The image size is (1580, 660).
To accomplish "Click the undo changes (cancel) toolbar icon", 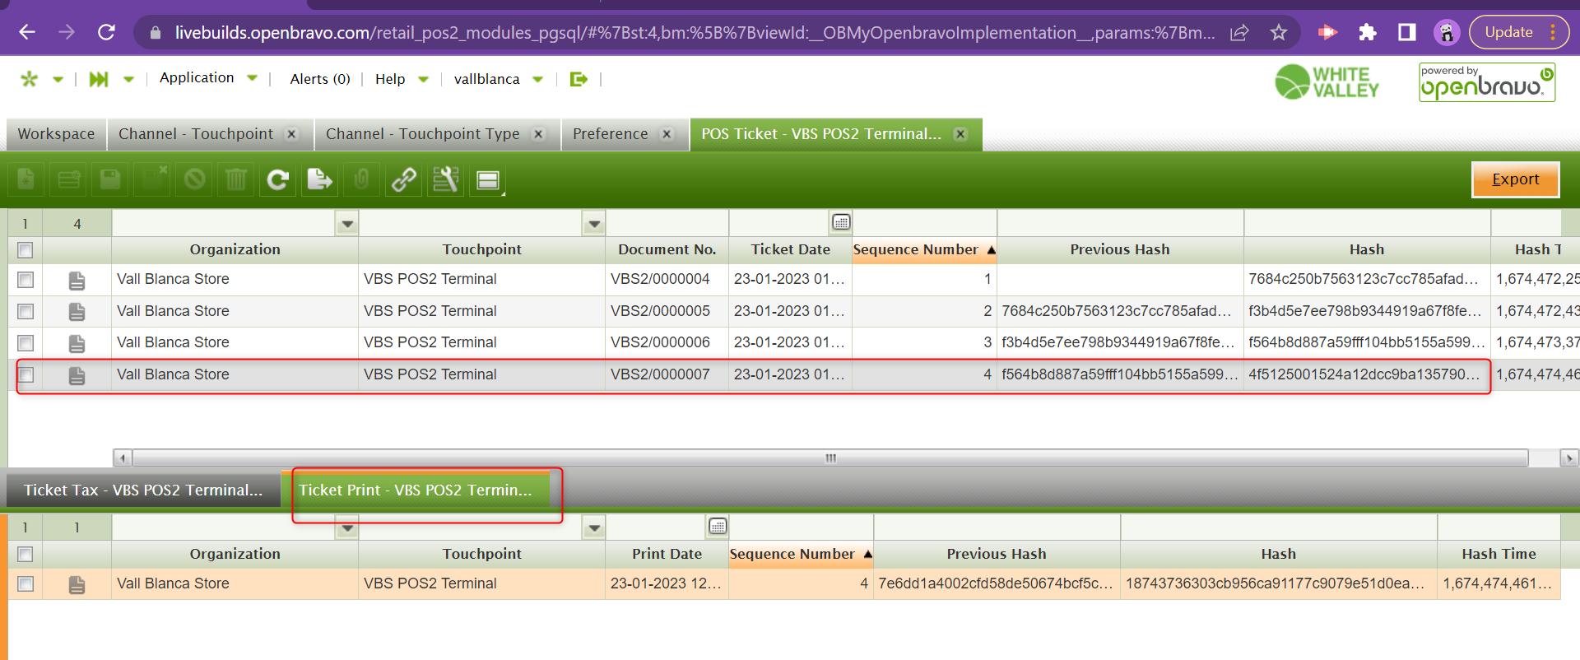I will click(194, 179).
